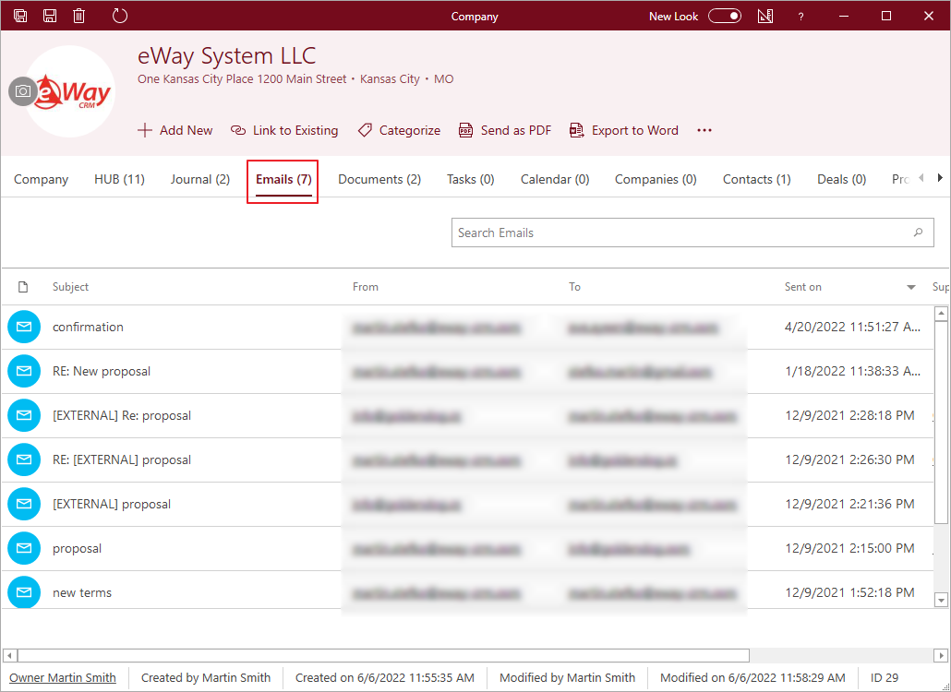Click the vertical scrollbar up arrow
Screen dimensions: 951x692
click(x=941, y=314)
